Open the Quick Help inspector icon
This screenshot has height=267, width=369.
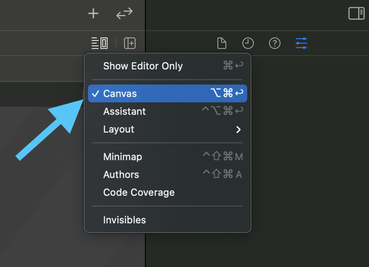click(275, 43)
